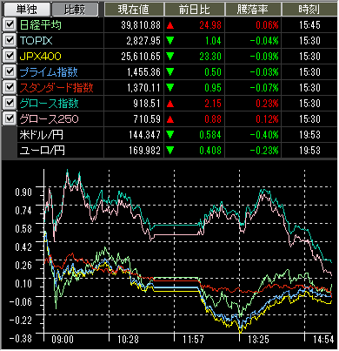Click the 13:25 time marker on chart
The height and width of the screenshot is (351, 339).
259,340
